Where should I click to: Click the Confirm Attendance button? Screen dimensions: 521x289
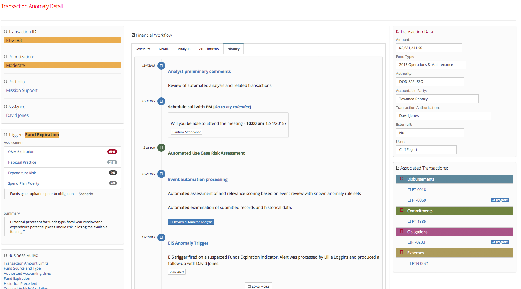(x=187, y=132)
